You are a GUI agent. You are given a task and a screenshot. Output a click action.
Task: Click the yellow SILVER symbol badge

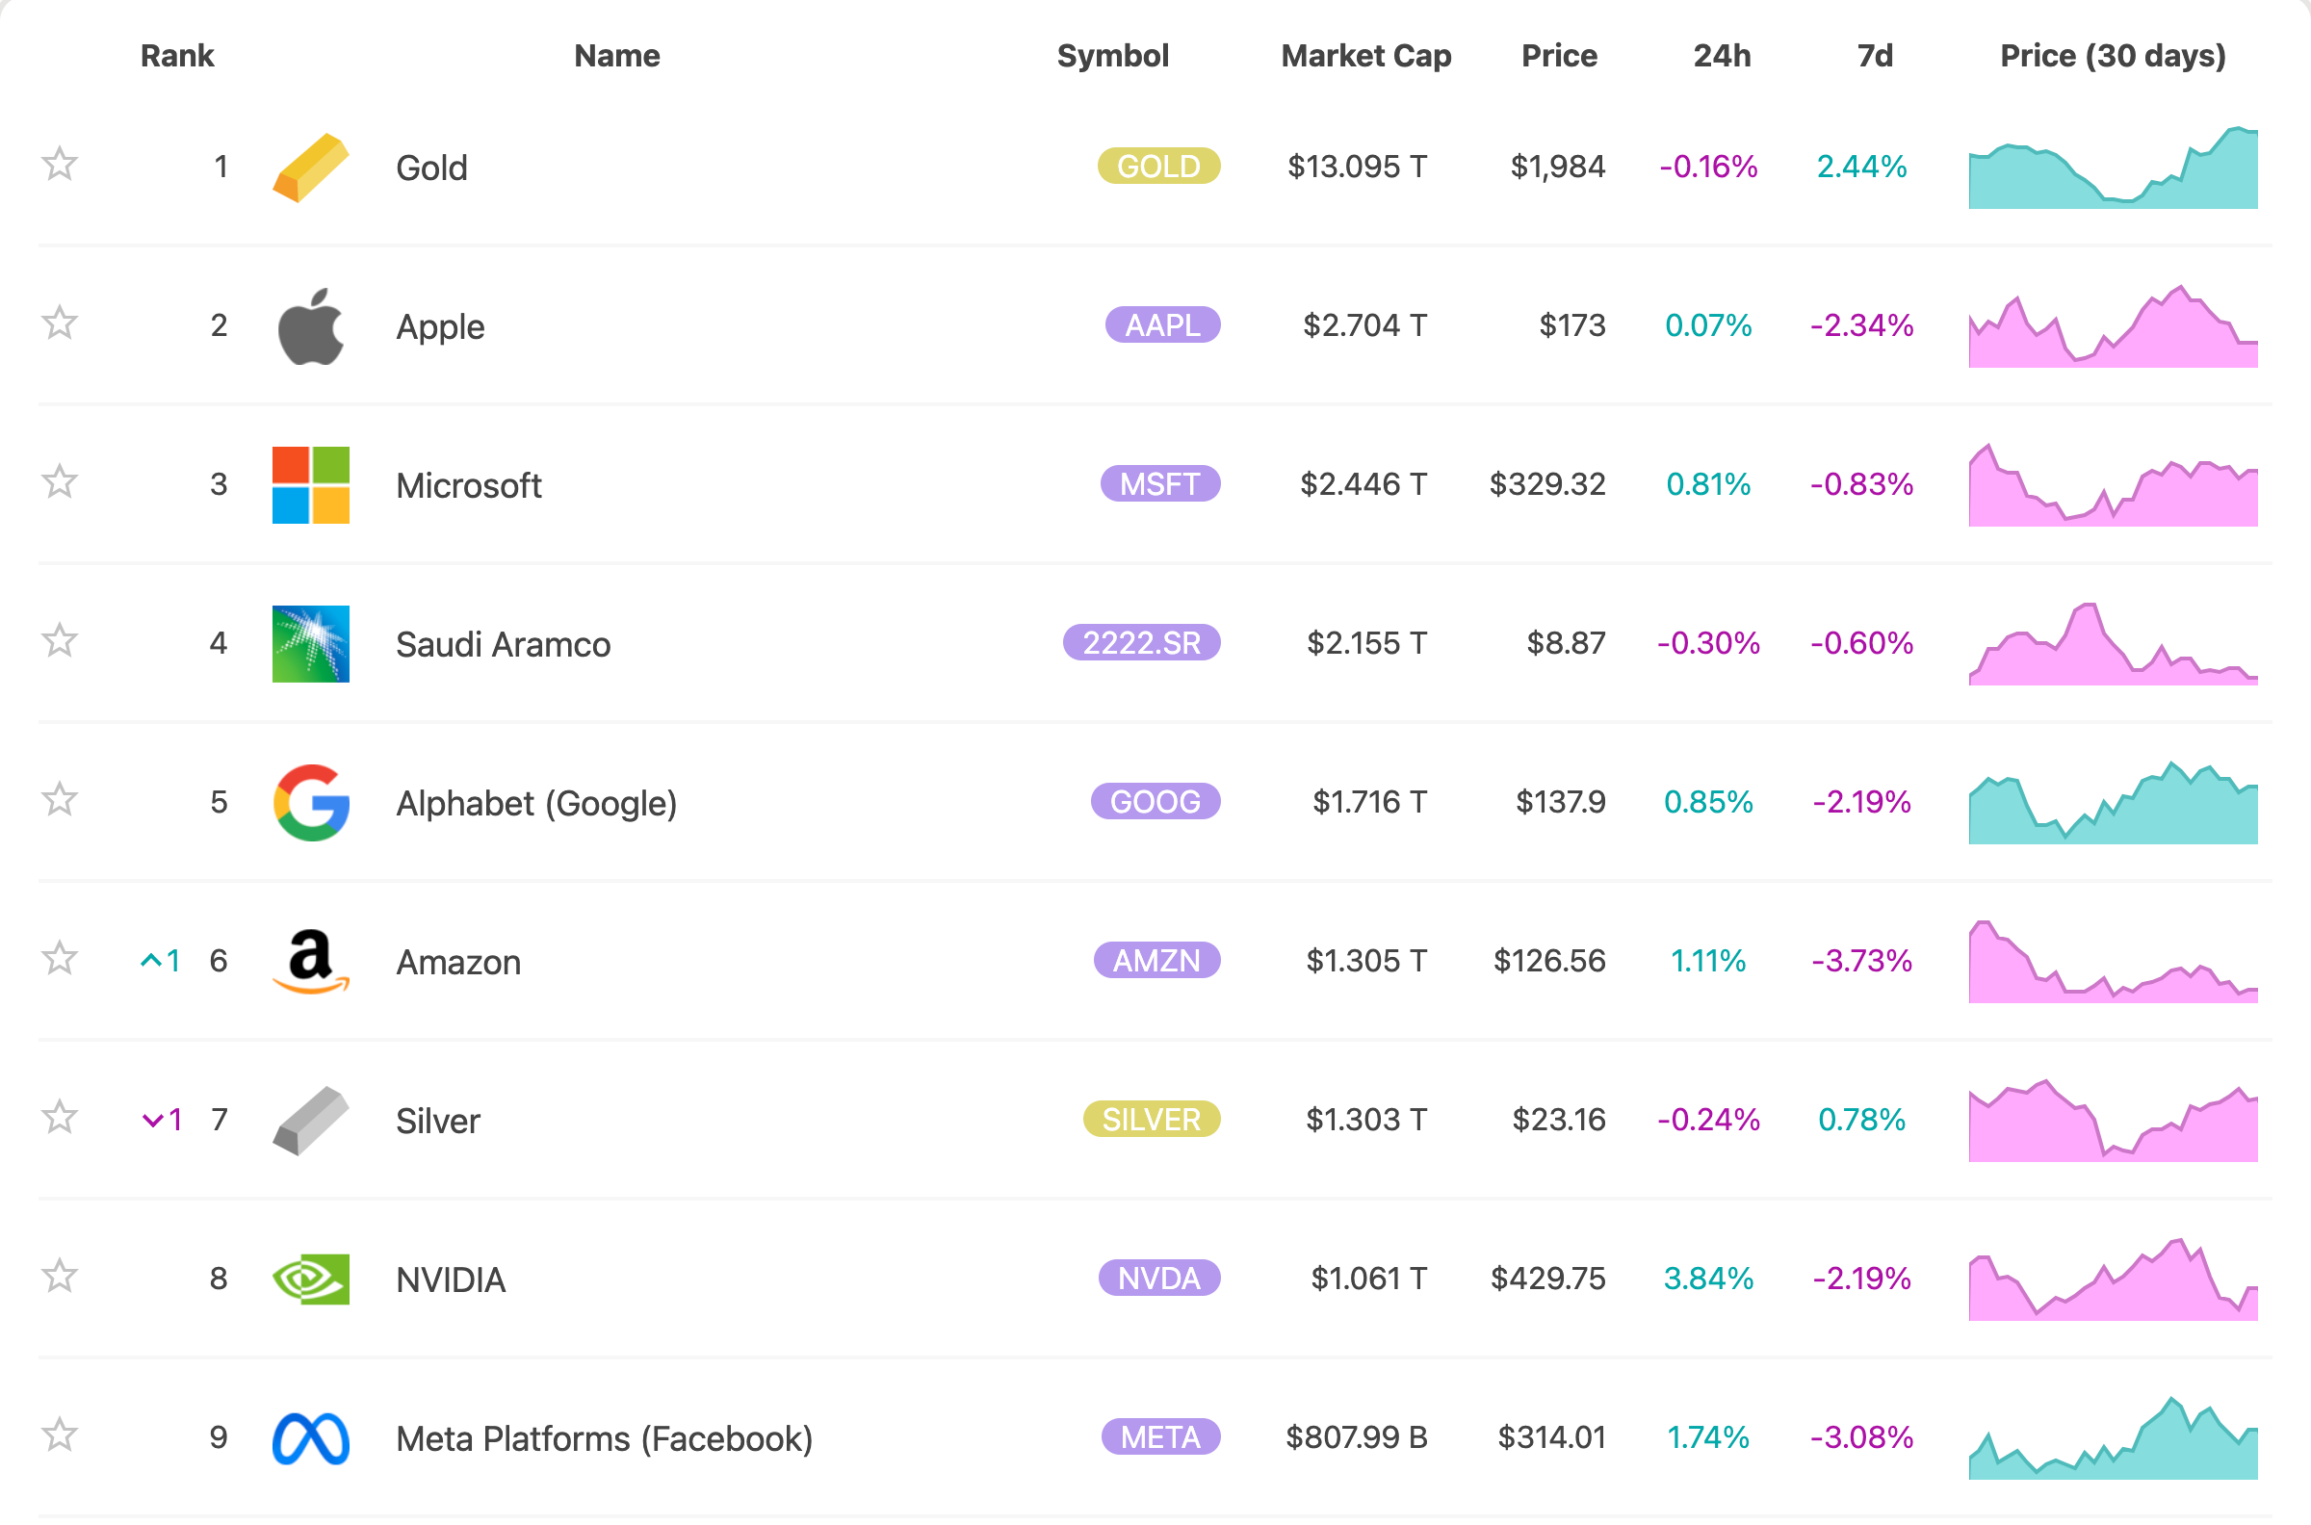click(x=1151, y=1120)
